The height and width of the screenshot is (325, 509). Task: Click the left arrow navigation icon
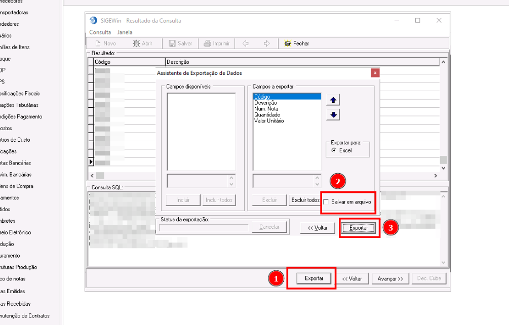tap(246, 44)
